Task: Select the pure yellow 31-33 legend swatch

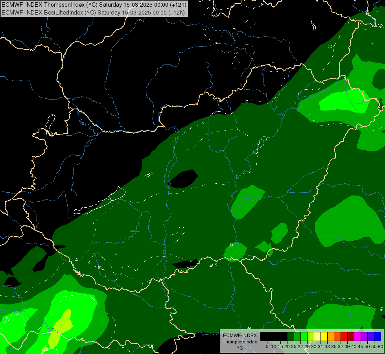Action: click(x=324, y=336)
